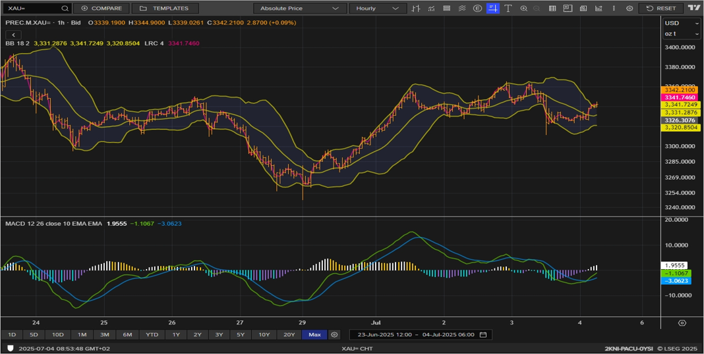Open the three-dot more options menu

pyautogui.click(x=614, y=8)
